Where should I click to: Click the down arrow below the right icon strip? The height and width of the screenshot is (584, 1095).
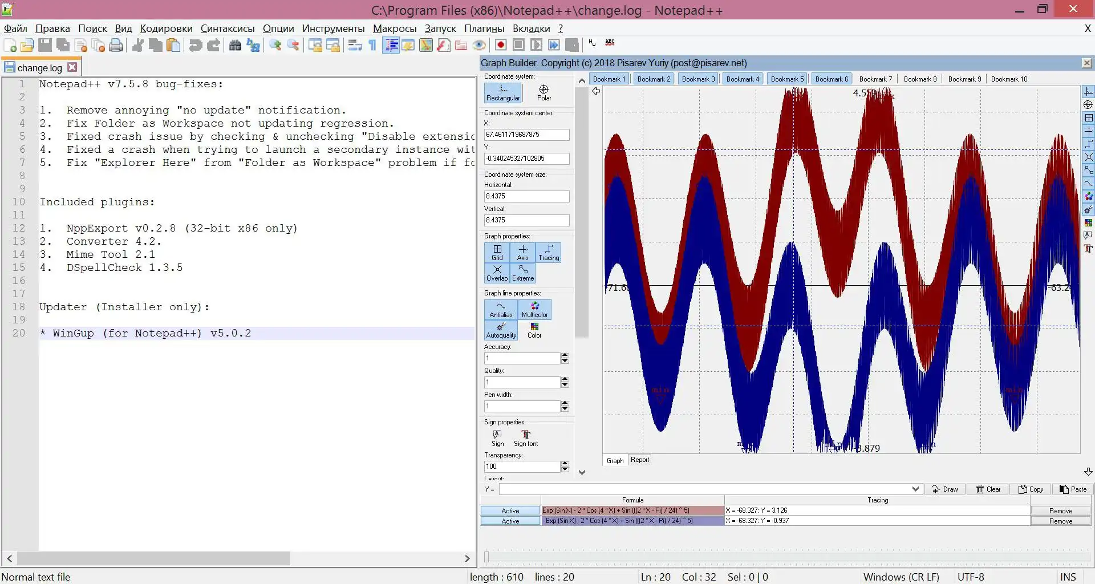coord(1088,472)
